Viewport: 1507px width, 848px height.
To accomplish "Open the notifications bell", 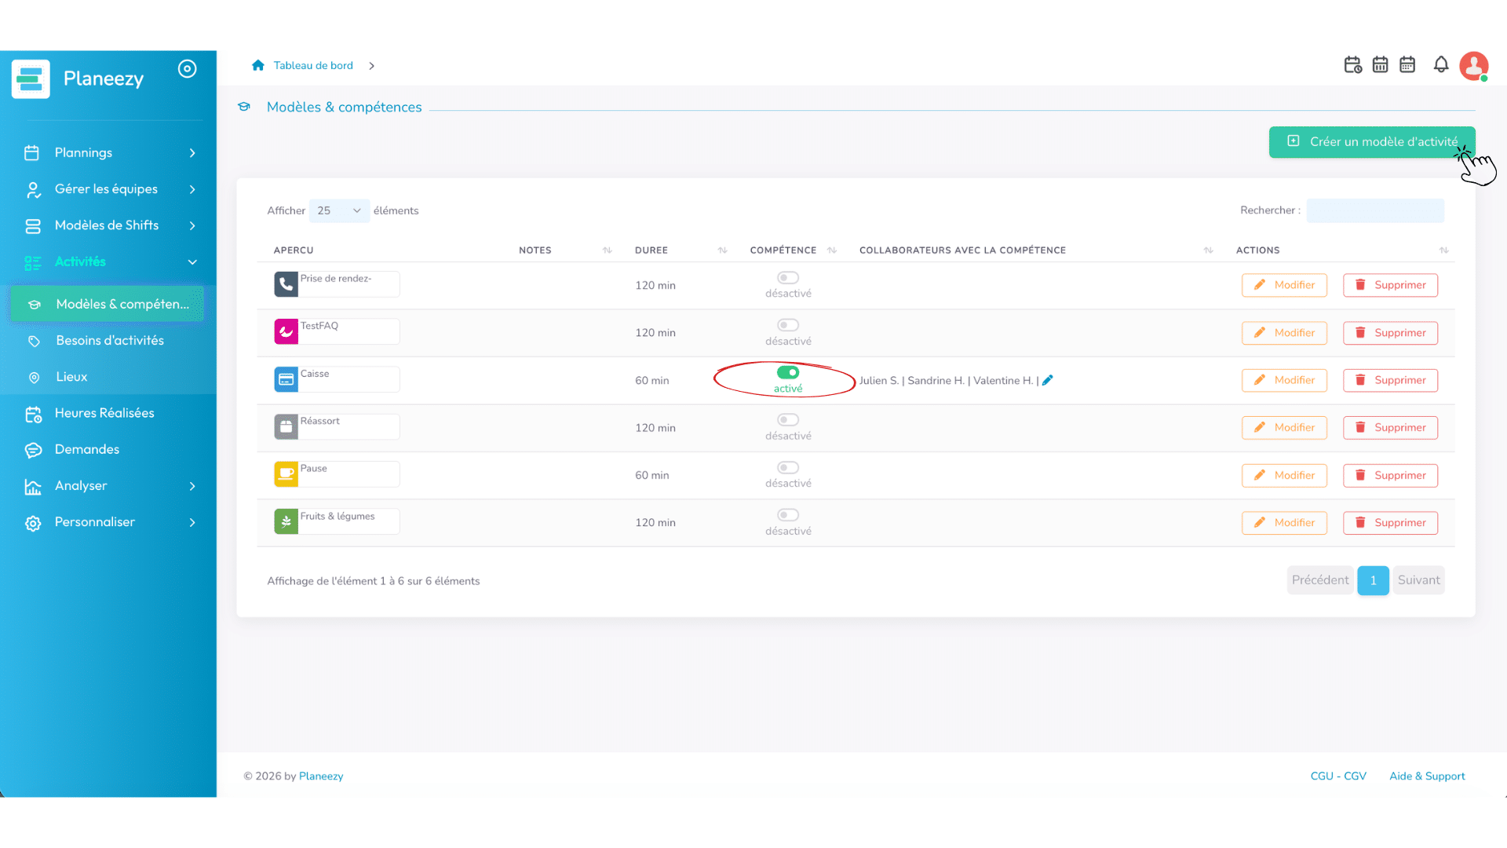I will 1441,65.
